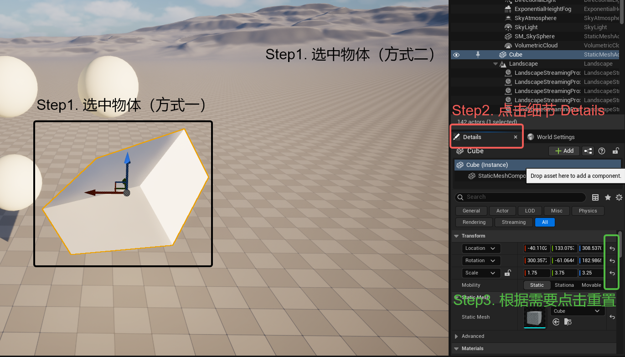Click the blueprint hierarchy icon beside Add
The width and height of the screenshot is (625, 357).
point(588,151)
